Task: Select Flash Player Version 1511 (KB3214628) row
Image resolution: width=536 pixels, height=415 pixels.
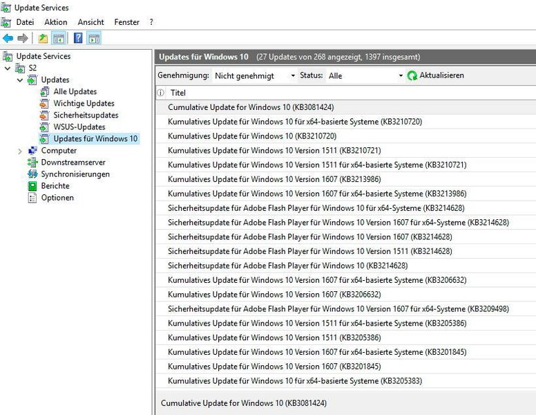Action: (x=345, y=251)
